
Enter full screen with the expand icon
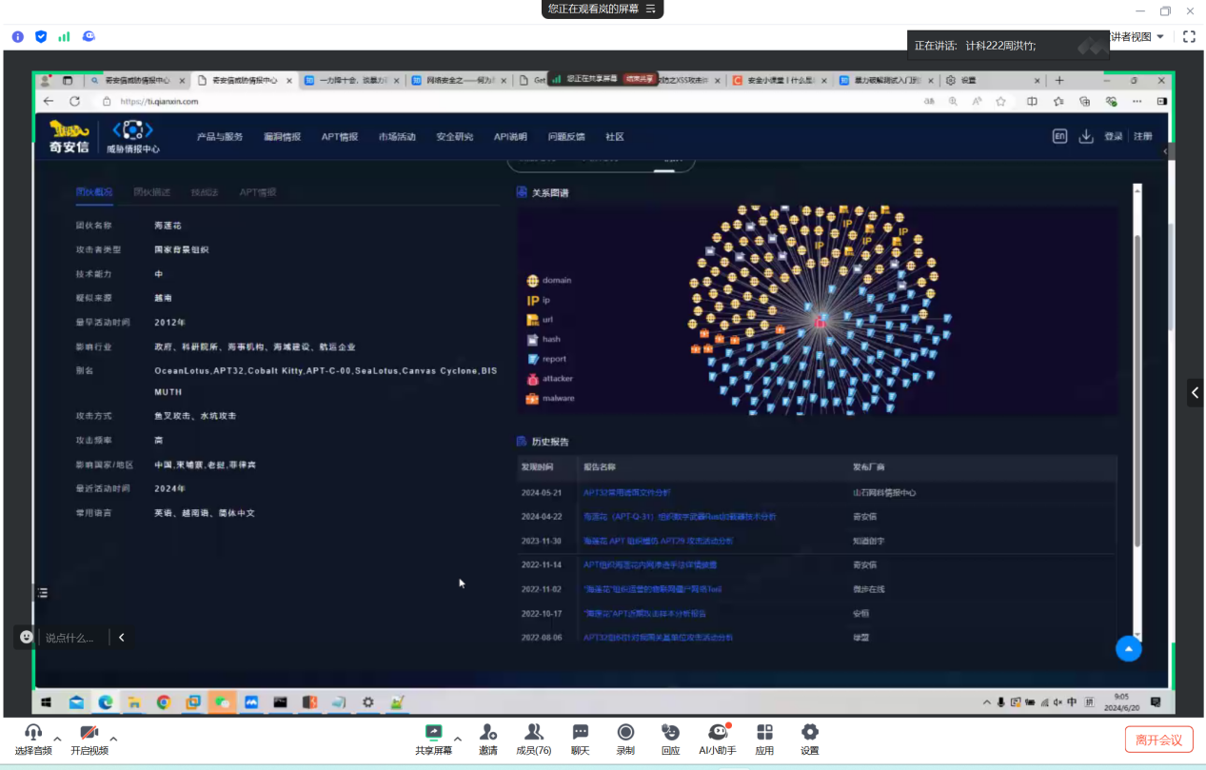(x=1189, y=37)
